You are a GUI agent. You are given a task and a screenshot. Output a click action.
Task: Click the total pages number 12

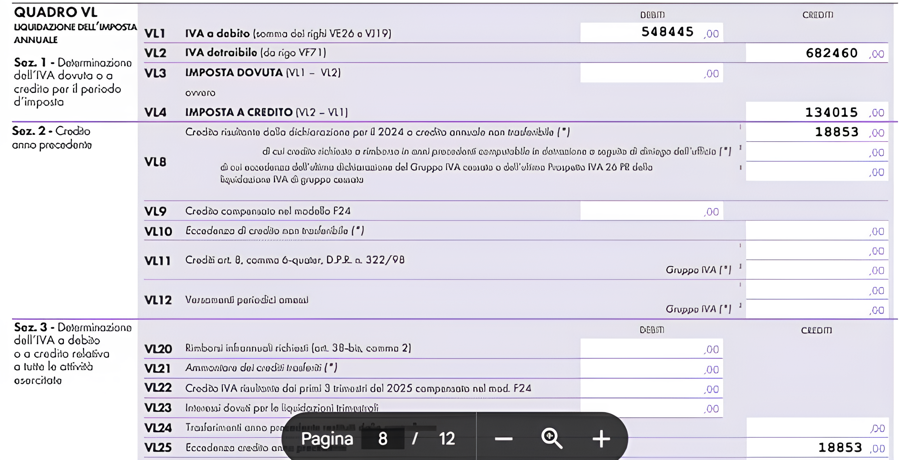[447, 439]
